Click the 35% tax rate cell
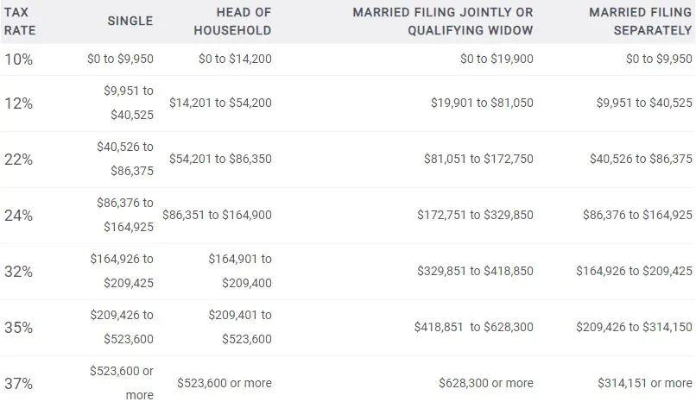This screenshot has width=696, height=414. pyautogui.click(x=19, y=328)
